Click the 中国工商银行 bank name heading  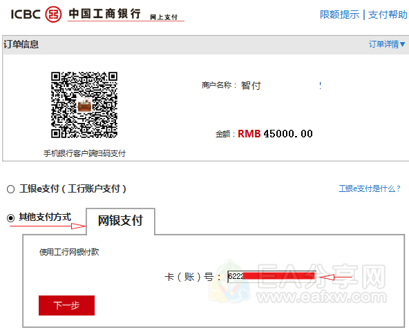coord(104,14)
